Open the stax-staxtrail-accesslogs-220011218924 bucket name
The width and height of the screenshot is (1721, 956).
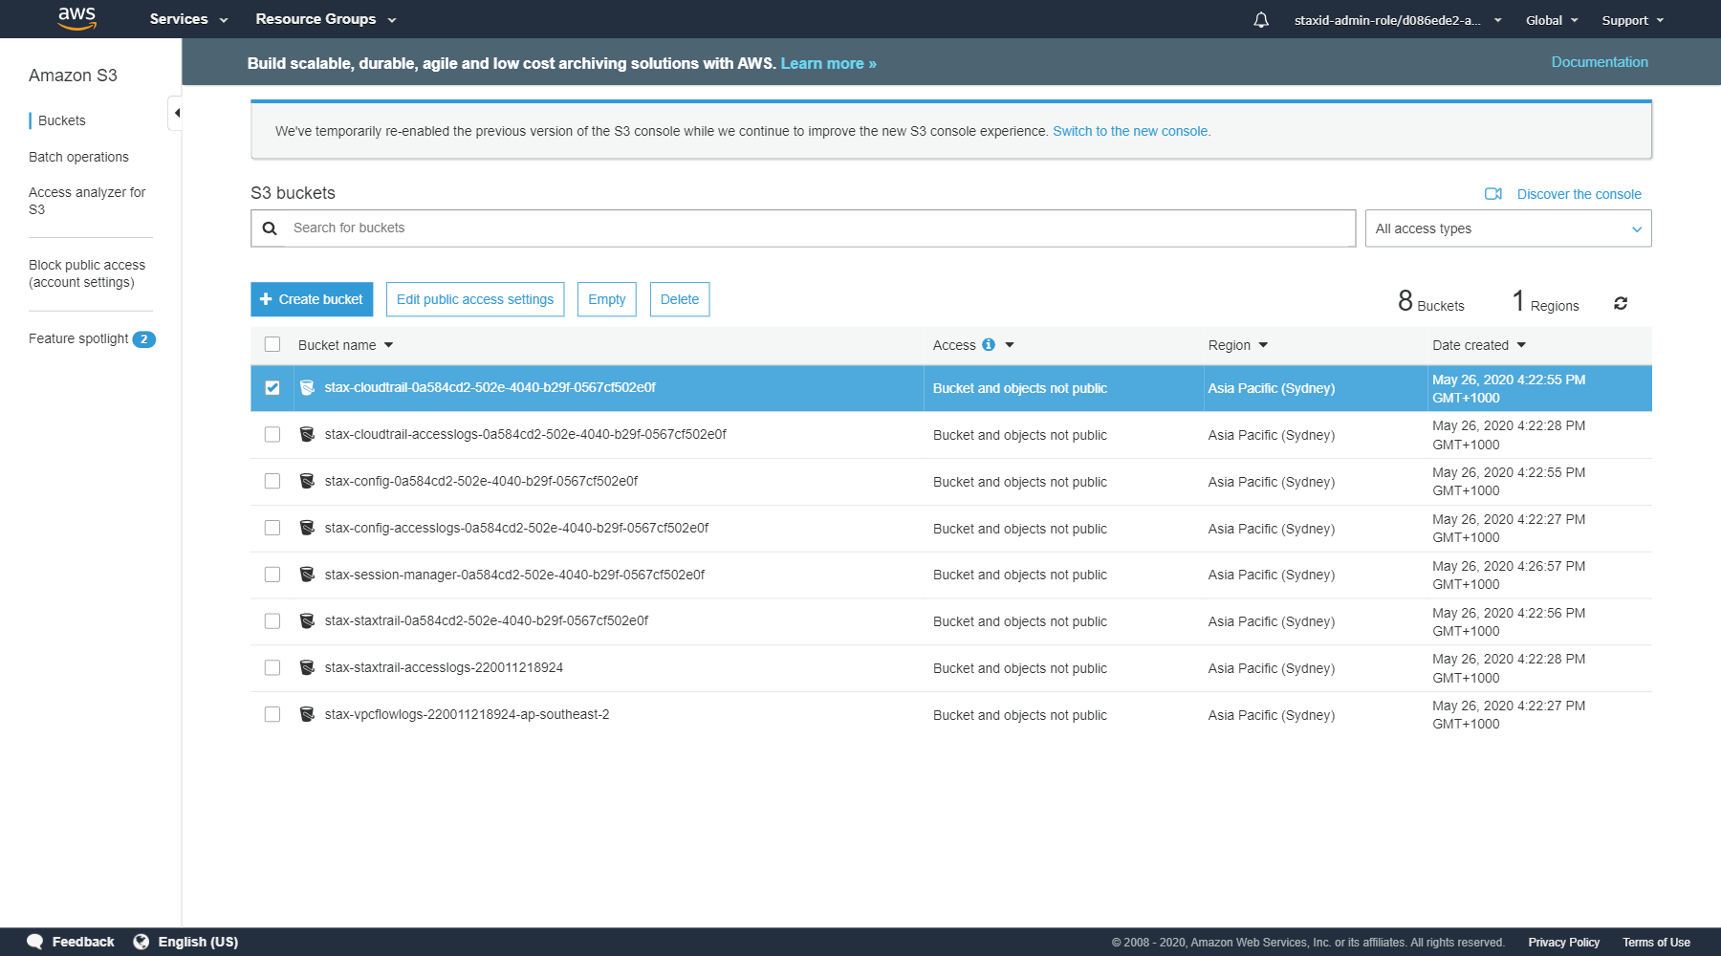pos(444,667)
